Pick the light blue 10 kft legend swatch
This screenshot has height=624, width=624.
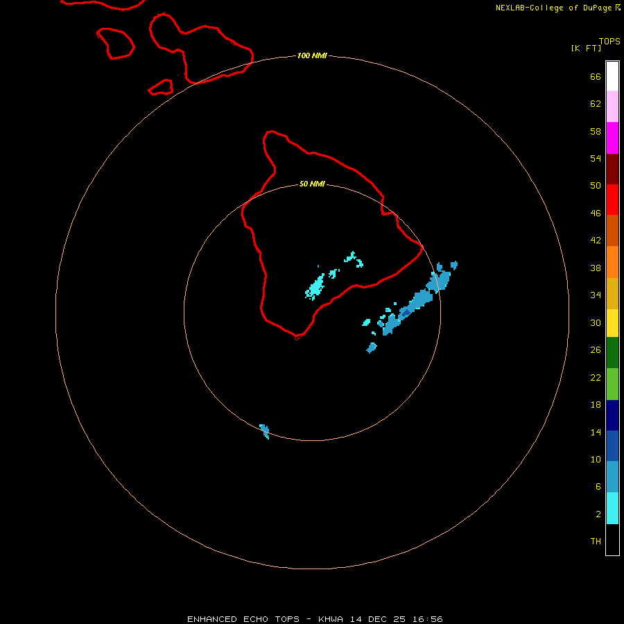point(612,477)
